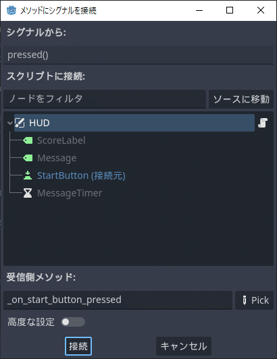
Task: Click the キャンセル button
Action: coord(184,346)
